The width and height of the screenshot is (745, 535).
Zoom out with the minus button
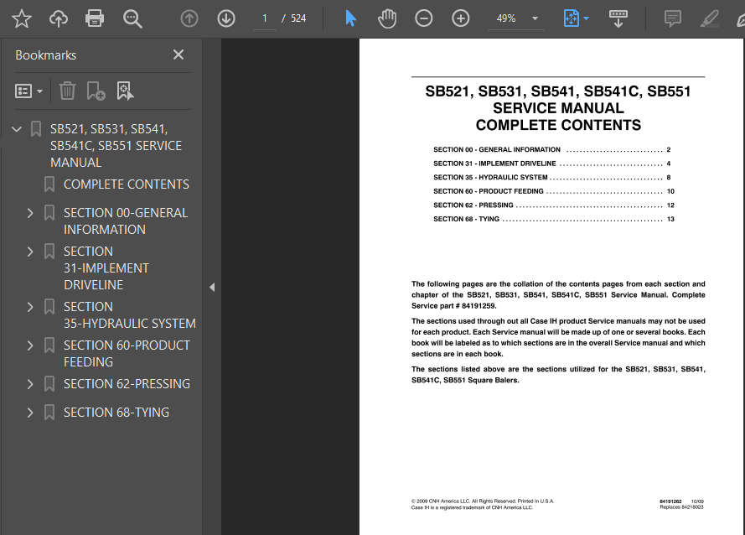tap(423, 18)
